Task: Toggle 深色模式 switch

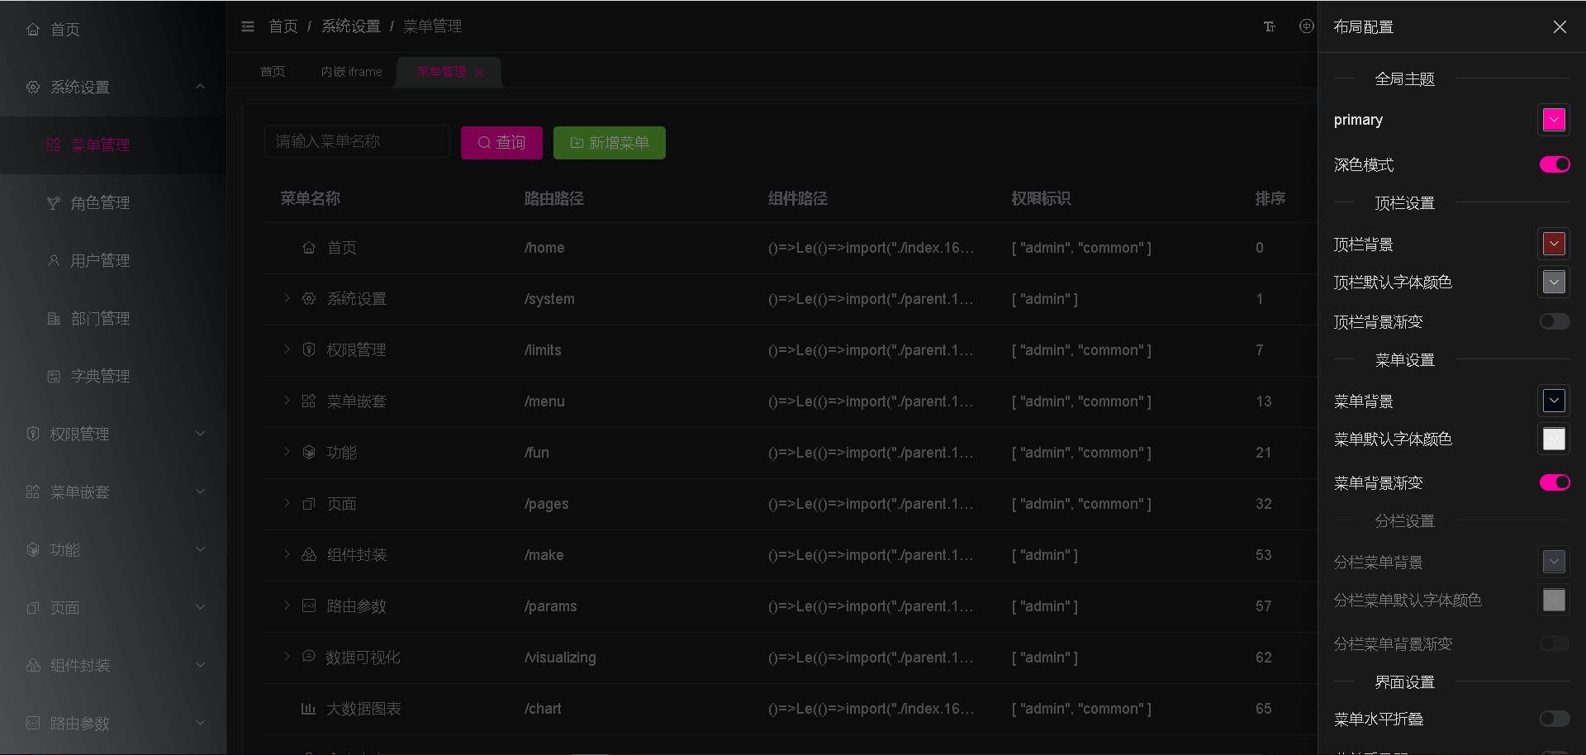Action: [x=1555, y=164]
